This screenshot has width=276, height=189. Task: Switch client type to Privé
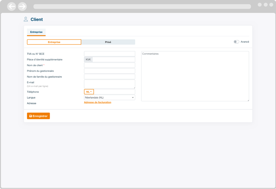coord(108,42)
